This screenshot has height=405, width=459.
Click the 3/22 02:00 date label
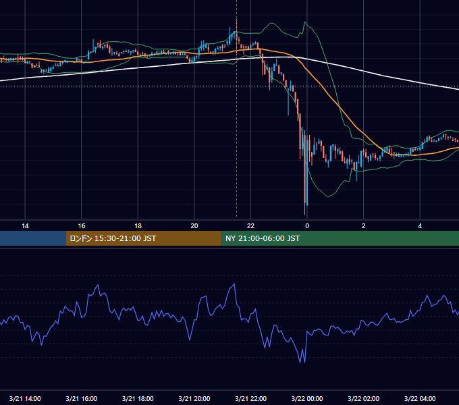[364, 398]
